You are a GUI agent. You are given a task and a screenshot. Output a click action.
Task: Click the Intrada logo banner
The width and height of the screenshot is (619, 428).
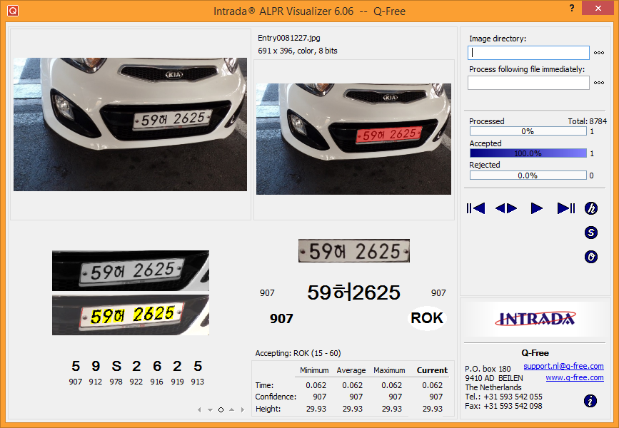click(x=535, y=319)
